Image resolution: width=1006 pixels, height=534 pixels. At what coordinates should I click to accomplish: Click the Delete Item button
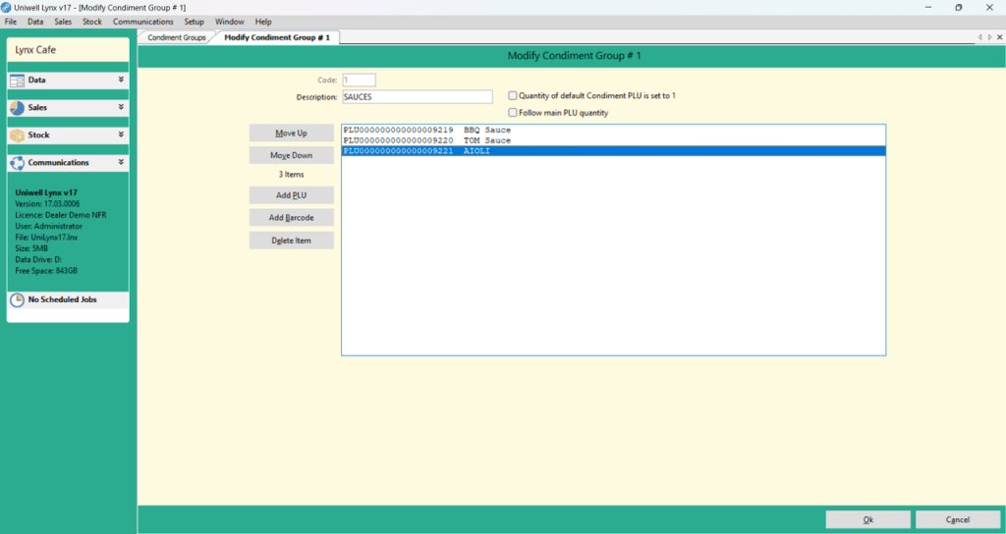pyautogui.click(x=291, y=240)
